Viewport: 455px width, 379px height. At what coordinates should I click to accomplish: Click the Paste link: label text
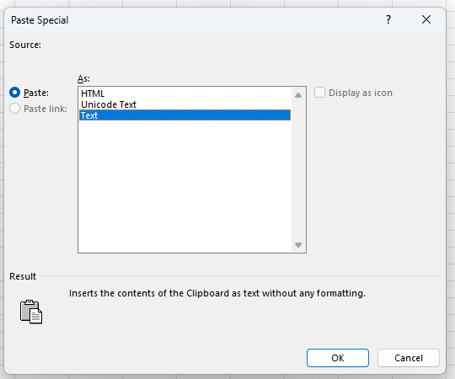tap(45, 109)
